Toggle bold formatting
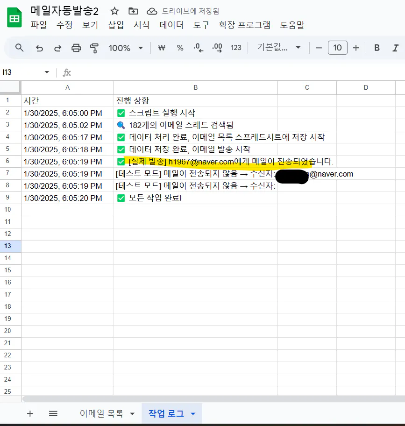The height and width of the screenshot is (426, 405). click(x=376, y=48)
